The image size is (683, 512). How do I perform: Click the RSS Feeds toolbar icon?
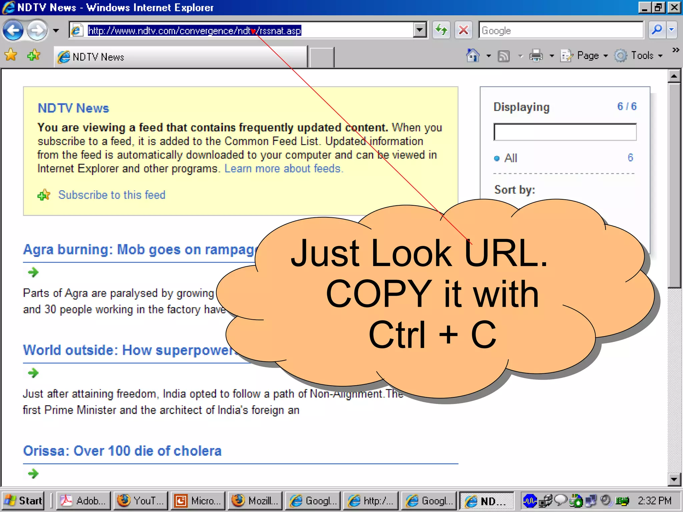(x=504, y=56)
